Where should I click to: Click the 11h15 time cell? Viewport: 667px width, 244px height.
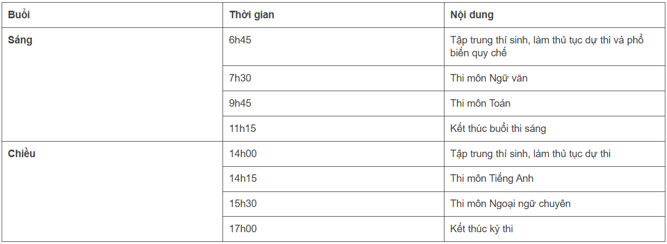[242, 129]
